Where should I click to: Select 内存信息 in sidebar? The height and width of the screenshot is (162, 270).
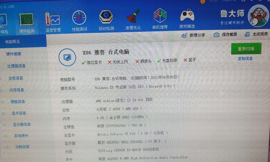coord(17,90)
